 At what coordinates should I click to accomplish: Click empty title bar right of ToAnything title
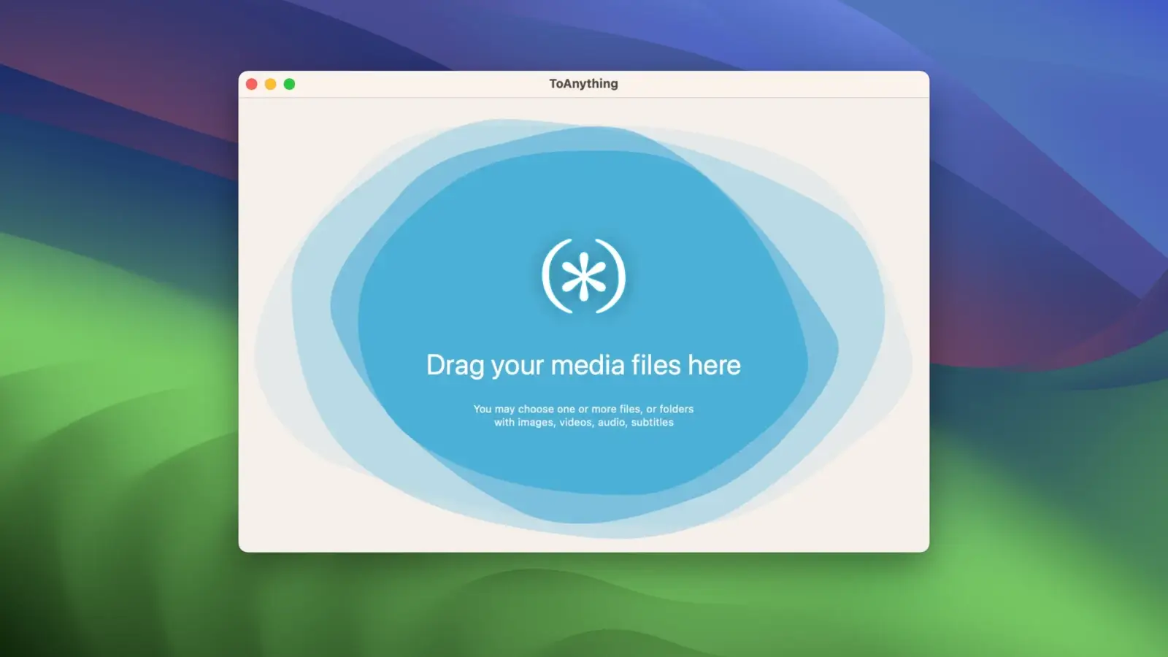(x=766, y=84)
